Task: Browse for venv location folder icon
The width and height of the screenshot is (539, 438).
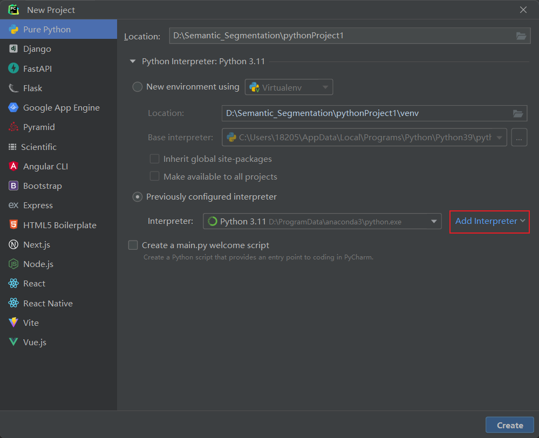Action: (518, 113)
